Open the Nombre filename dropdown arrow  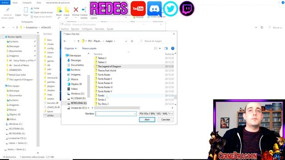135,114
